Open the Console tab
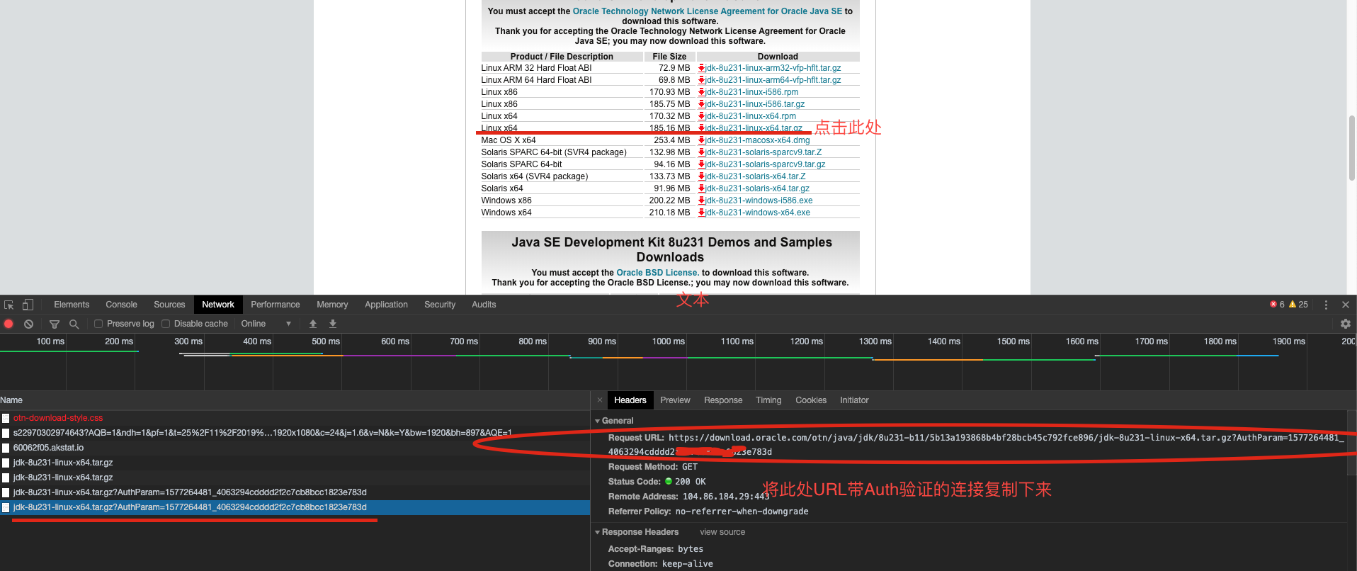 point(121,305)
